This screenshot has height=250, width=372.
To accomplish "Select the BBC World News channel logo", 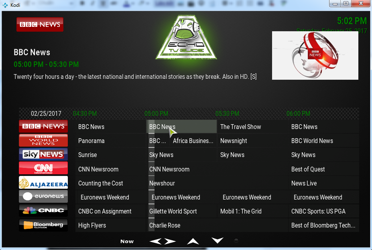I will coord(43,140).
